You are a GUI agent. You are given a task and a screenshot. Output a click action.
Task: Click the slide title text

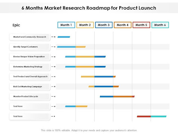point(89,8)
